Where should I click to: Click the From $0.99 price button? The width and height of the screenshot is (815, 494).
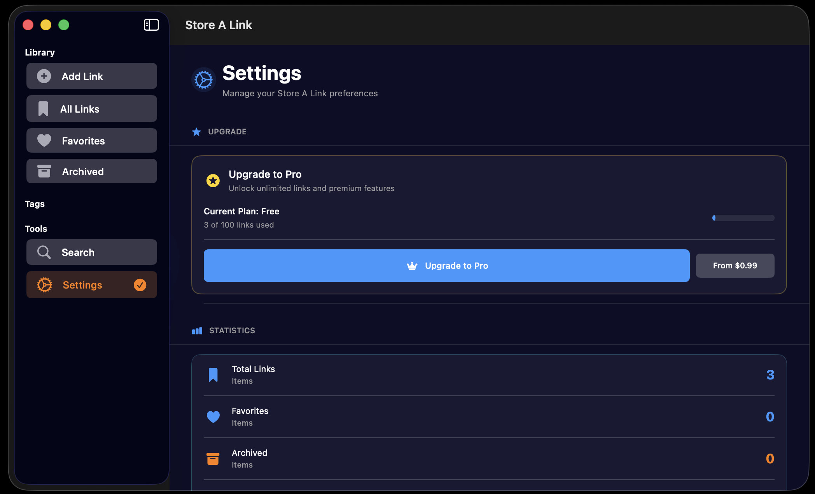tap(735, 266)
